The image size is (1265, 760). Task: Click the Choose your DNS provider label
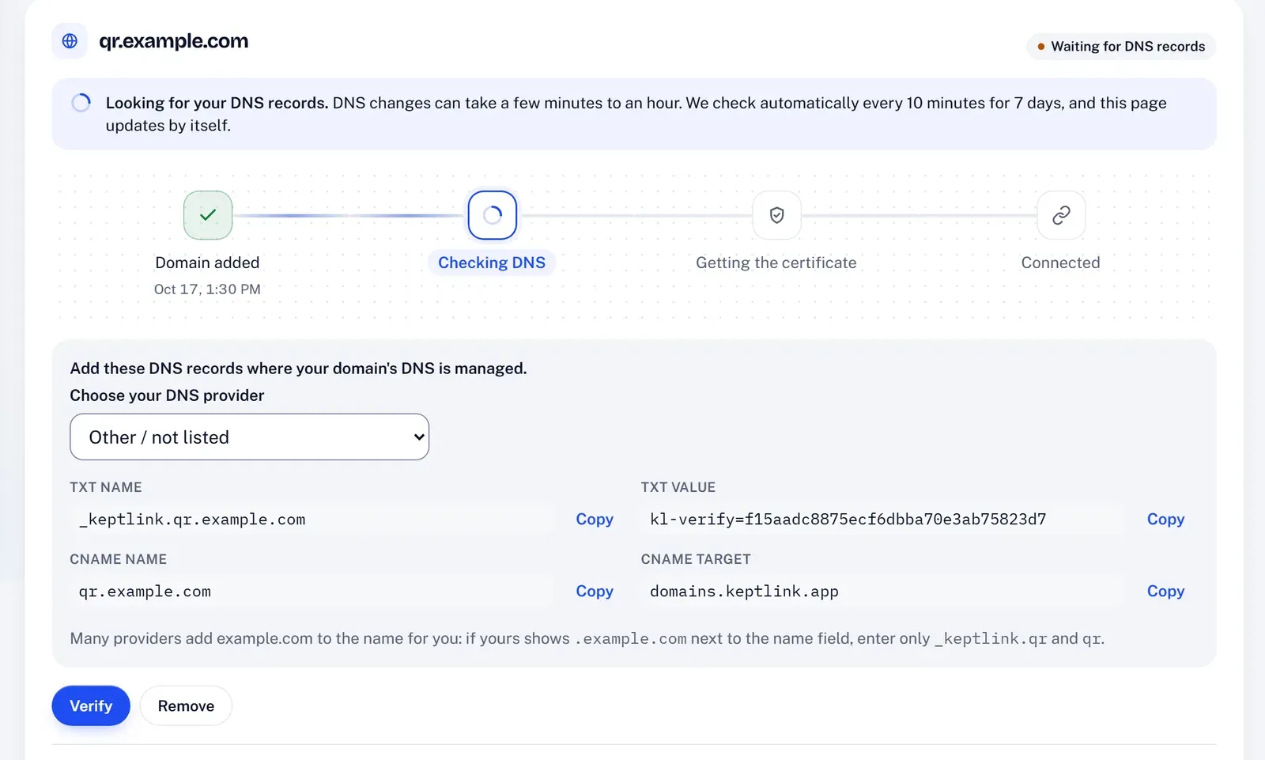click(167, 395)
